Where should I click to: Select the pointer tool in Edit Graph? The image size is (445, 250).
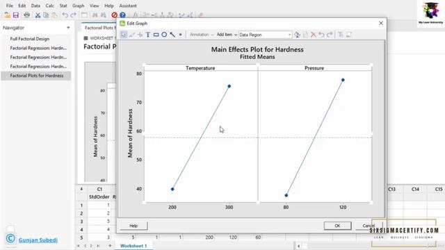[124, 35]
